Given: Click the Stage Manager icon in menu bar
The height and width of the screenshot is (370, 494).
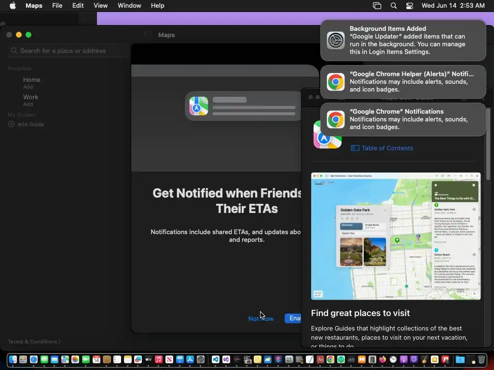Looking at the screenshot, I should [x=377, y=6].
